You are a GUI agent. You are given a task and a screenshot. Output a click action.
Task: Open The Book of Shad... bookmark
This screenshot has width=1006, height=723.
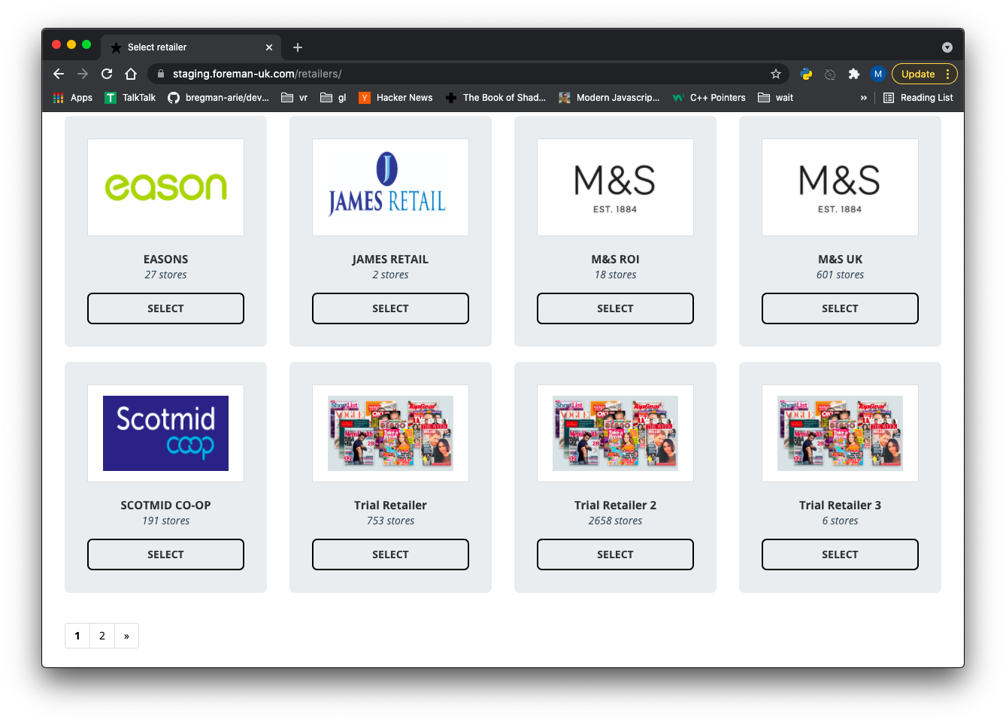coord(496,98)
